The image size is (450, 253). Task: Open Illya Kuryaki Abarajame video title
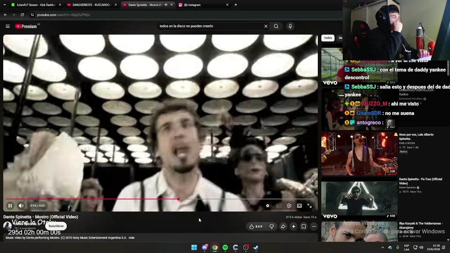click(421, 226)
